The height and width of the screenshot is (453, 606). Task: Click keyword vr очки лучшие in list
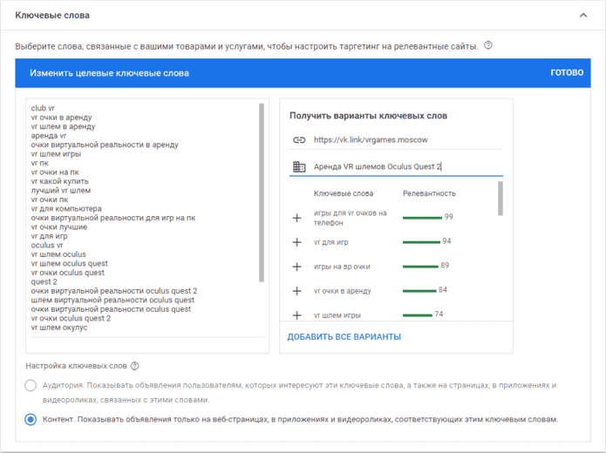[59, 227]
